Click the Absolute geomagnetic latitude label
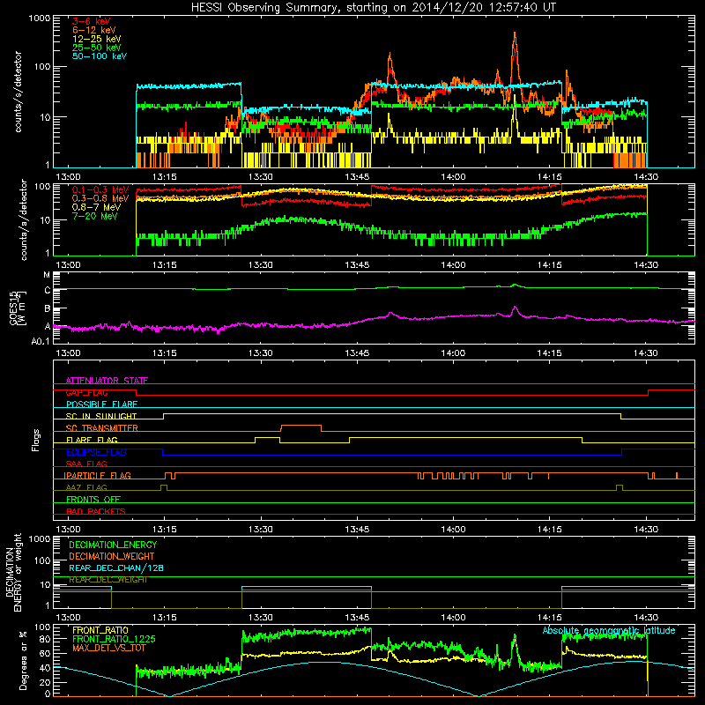 609,631
